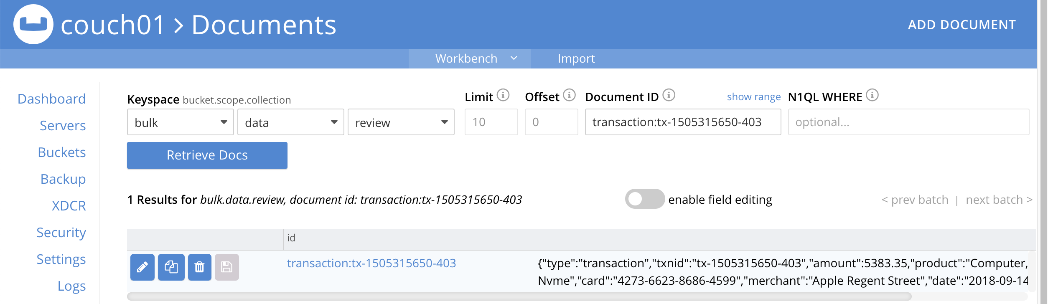Screen dimensions: 1048x304
Task: Click the info icon beside Offset
Action: [569, 95]
